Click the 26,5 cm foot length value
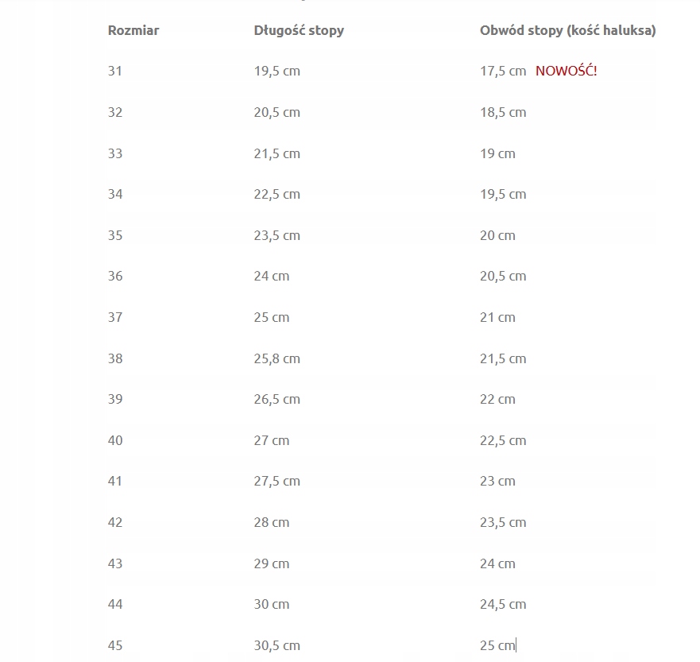Image resolution: width=700 pixels, height=662 pixels. pyautogui.click(x=277, y=399)
